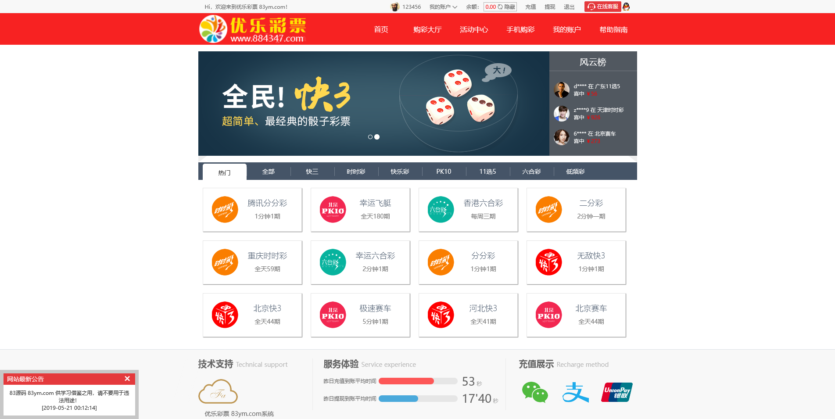This screenshot has width=835, height=419.
Task: Open the 腾讯分分彩 lottery icon
Action: tap(225, 210)
